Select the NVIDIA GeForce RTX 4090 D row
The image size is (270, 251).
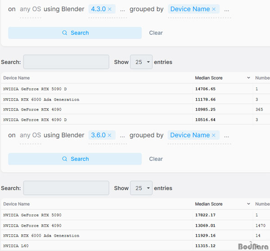[x=135, y=119]
